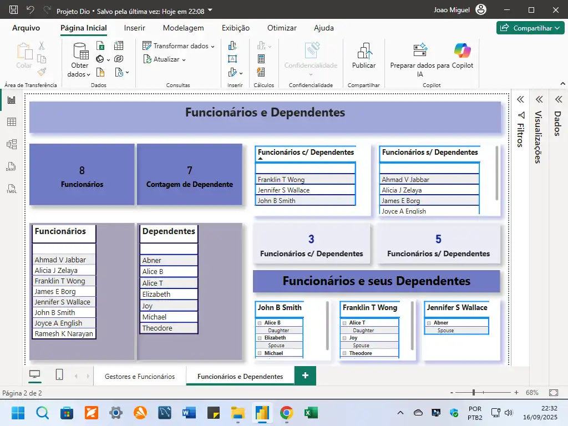Open Gestores e Funcionários page tab
568x426 pixels.
pyautogui.click(x=140, y=377)
